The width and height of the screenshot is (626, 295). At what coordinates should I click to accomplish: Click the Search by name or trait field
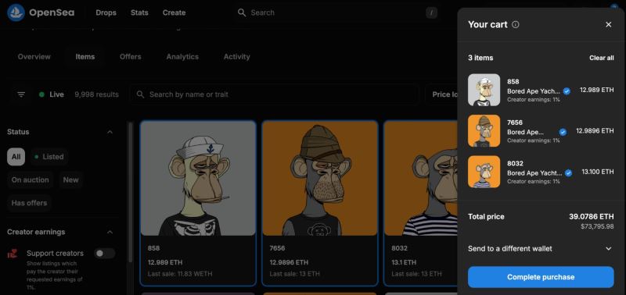(275, 94)
